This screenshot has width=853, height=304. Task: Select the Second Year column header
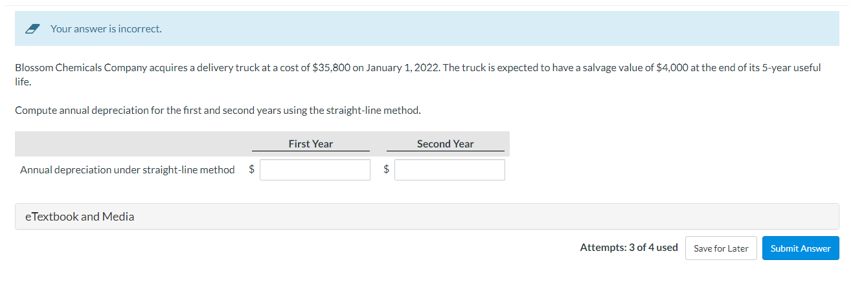coord(445,144)
